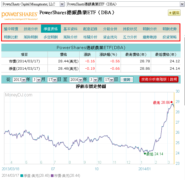Click the teal 淨值-美元 legend swatch
Viewport: 185px width, 180px height.
(21, 176)
